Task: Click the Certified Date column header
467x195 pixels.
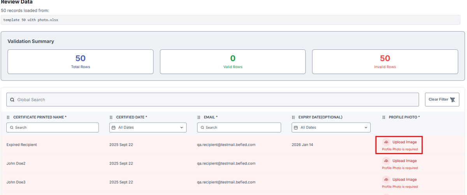Action: [x=132, y=117]
